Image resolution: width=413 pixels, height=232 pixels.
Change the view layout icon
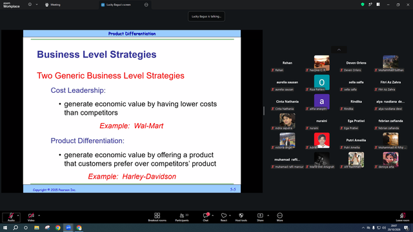(x=378, y=5)
